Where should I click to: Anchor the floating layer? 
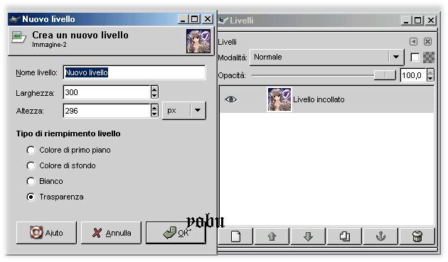pos(380,236)
